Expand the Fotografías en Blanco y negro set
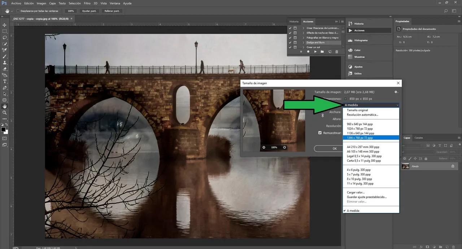Image resolution: width=462 pixels, height=249 pixels. (x=304, y=38)
